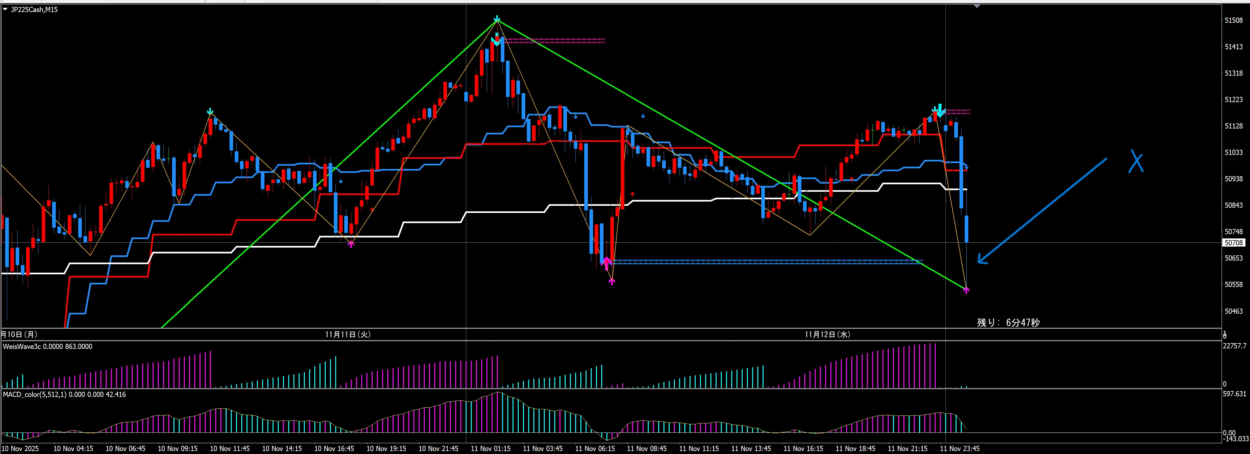Screen dimensions: 1250x454
Task: Select the small red up-arrow near 11 Nov 08:45
Action: click(632, 194)
